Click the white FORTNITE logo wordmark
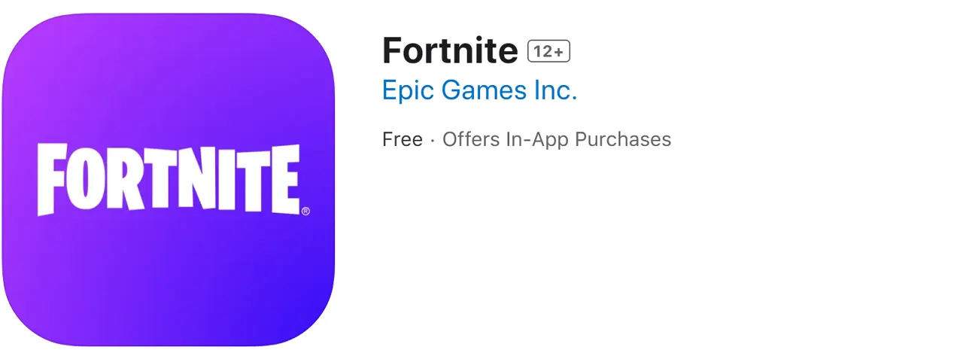 click(169, 180)
